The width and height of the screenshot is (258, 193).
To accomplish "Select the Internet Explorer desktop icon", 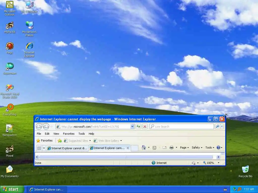I will (x=29, y=50).
